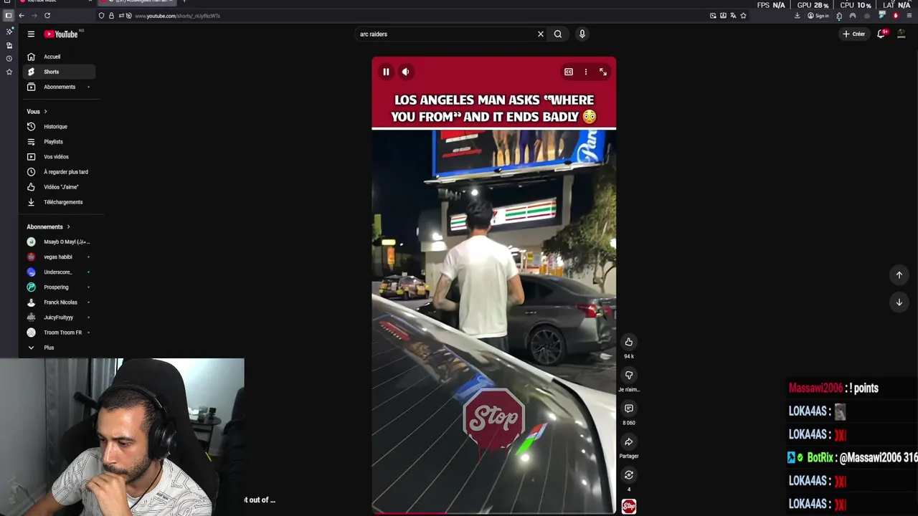Go to the next Short with down arrow

(899, 302)
